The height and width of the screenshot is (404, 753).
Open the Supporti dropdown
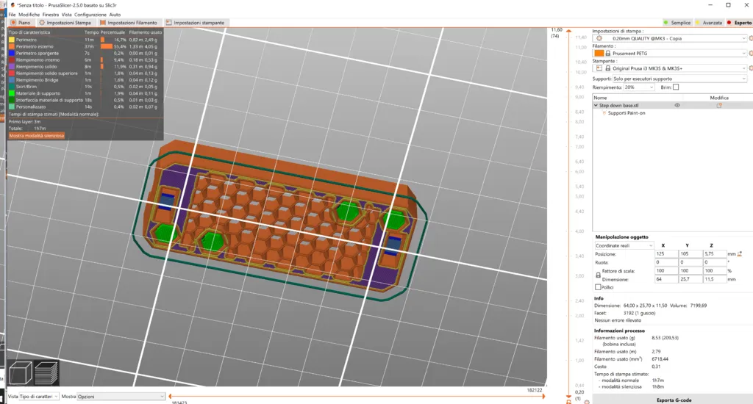coord(680,79)
